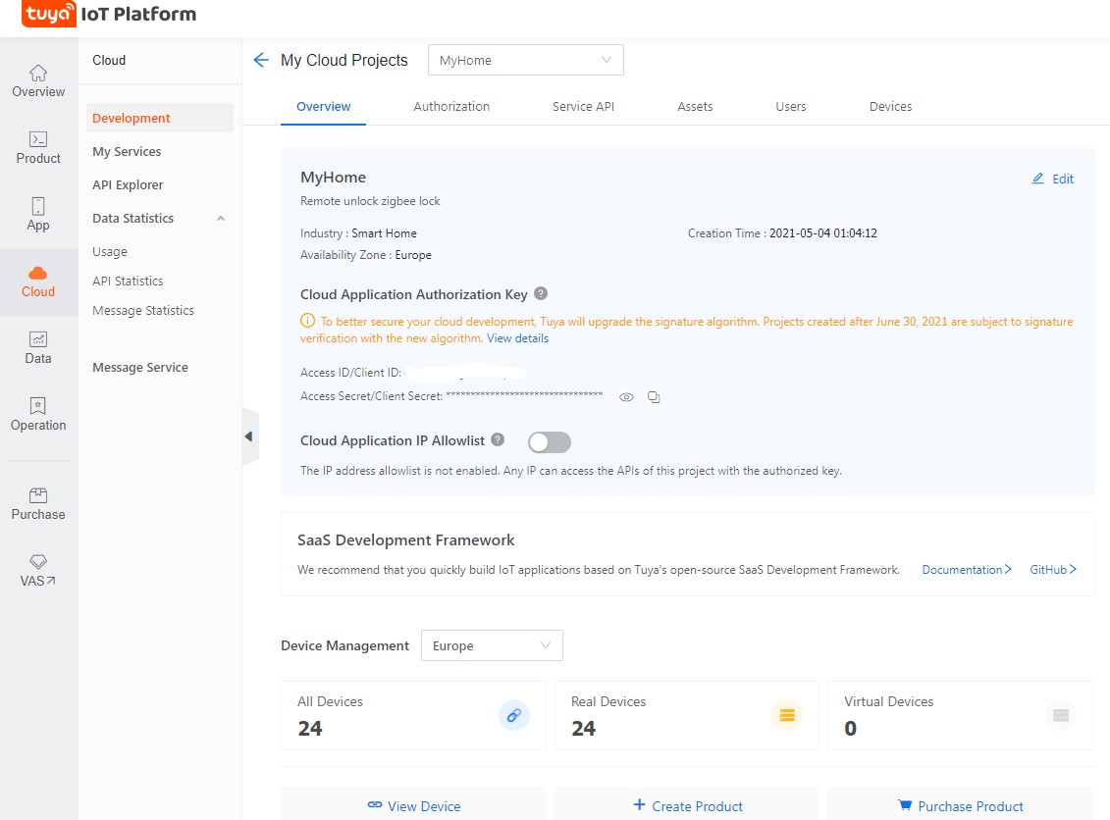Open the Operation sidebar icon
This screenshot has height=820, width=1110.
(x=38, y=415)
